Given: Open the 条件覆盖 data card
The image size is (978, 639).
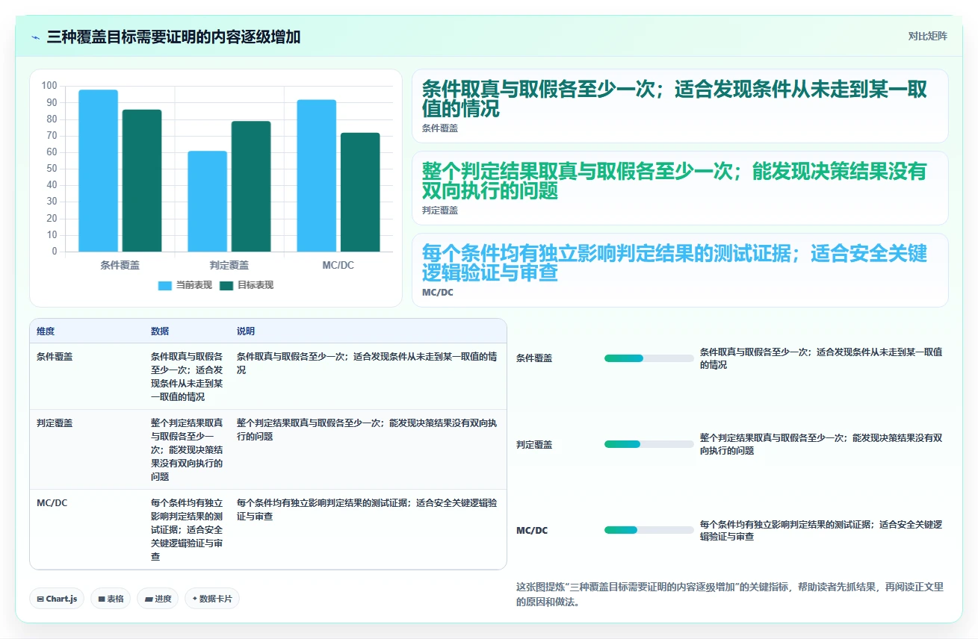Looking at the screenshot, I should click(680, 106).
